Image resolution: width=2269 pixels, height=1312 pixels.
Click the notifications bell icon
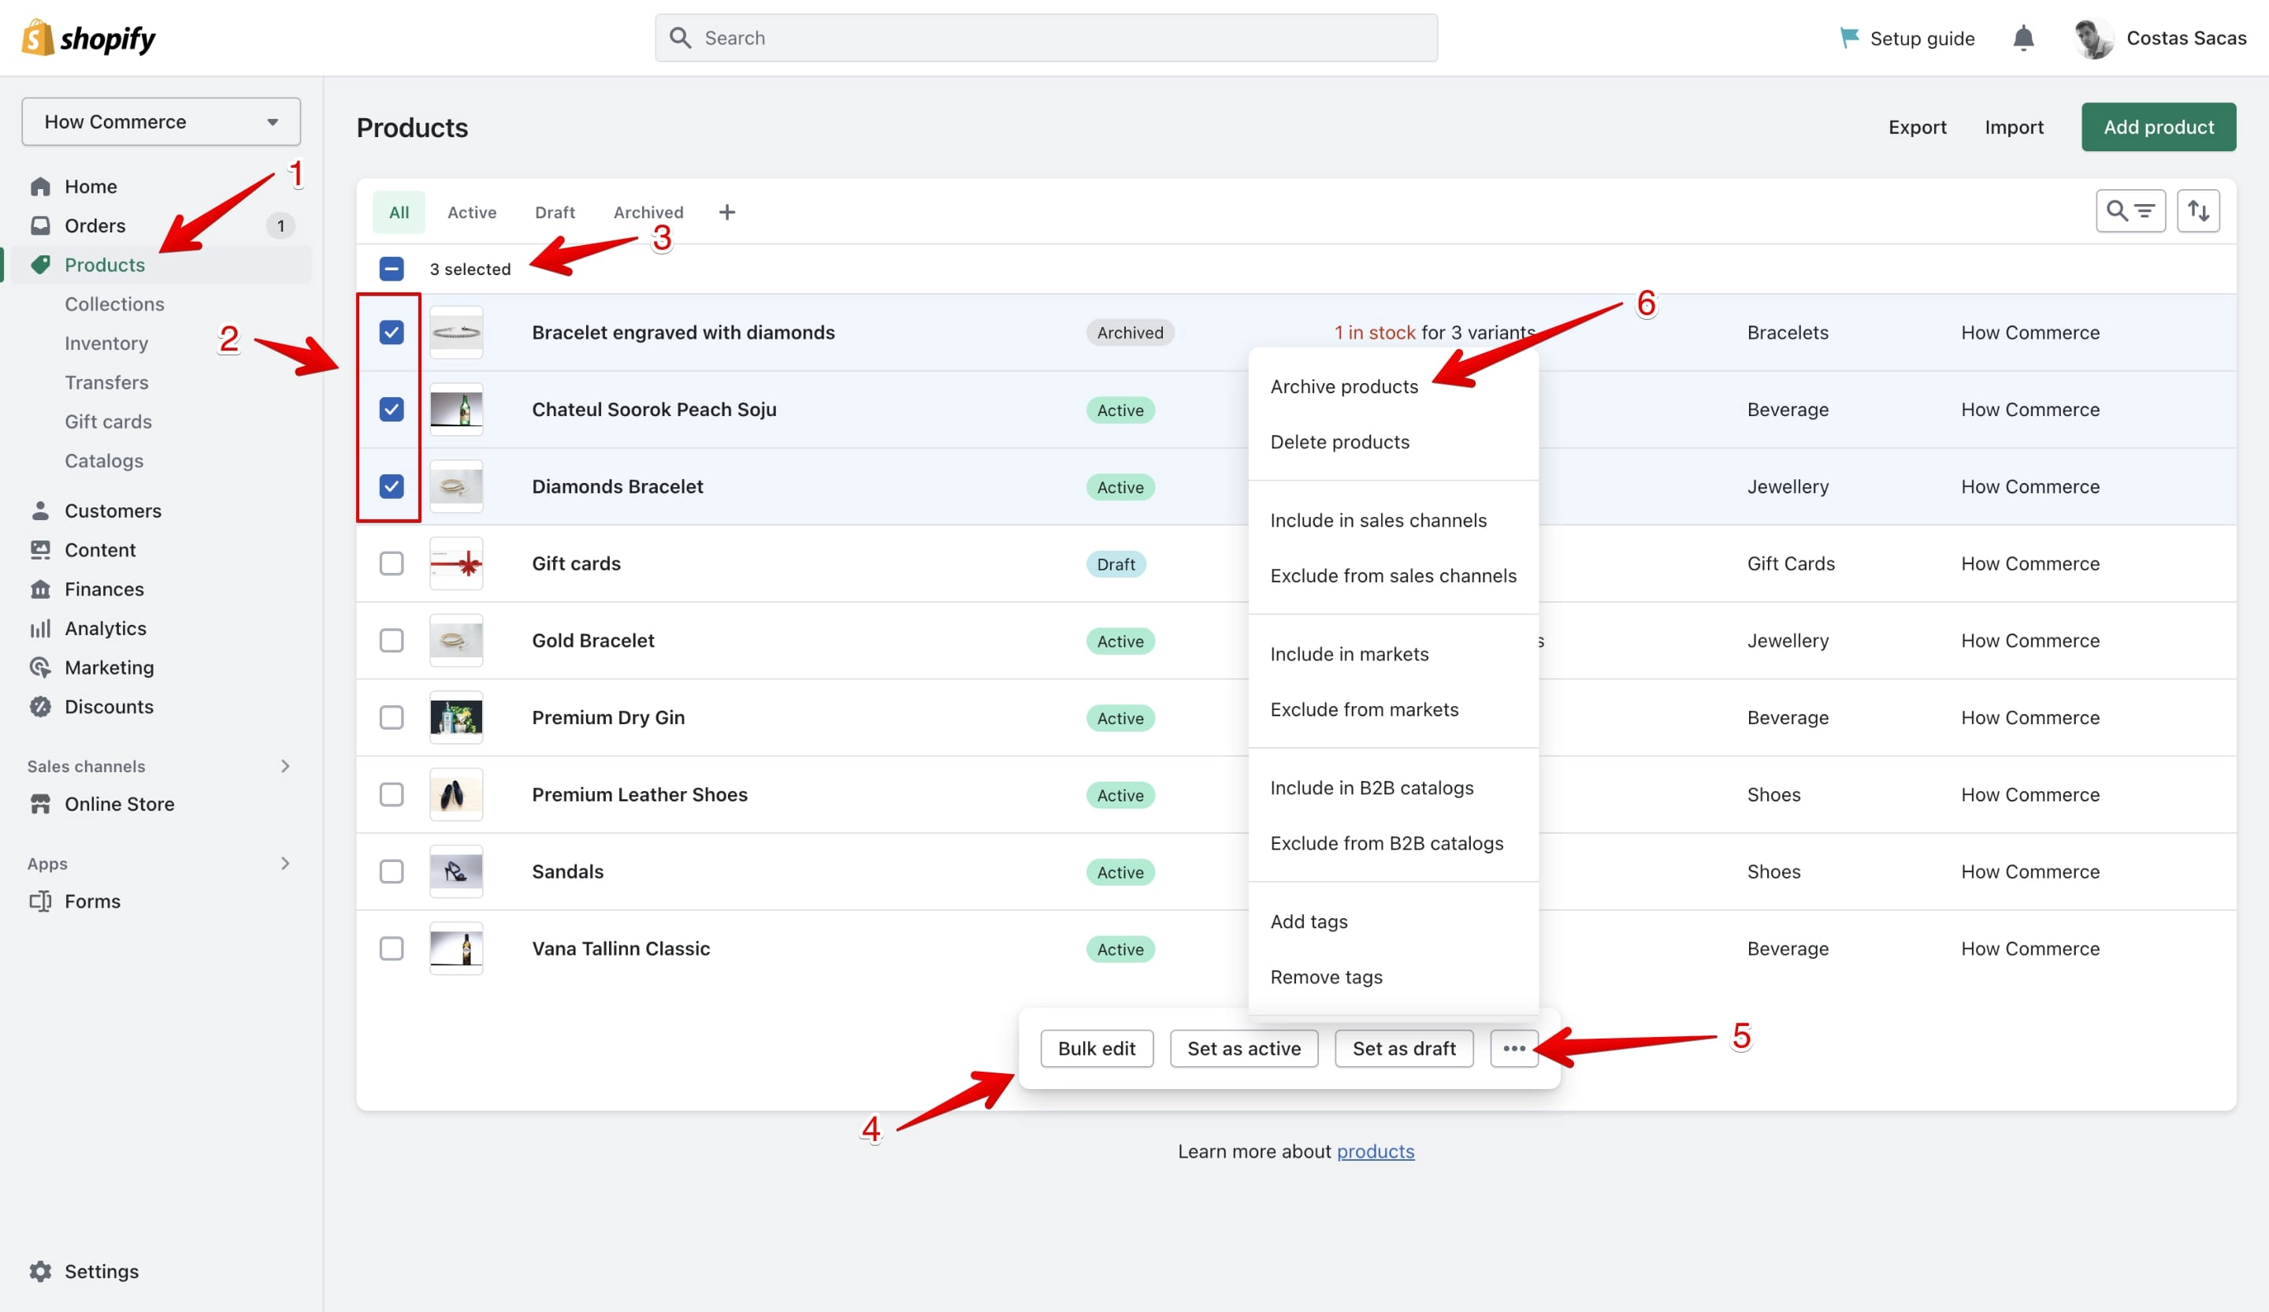[2023, 38]
